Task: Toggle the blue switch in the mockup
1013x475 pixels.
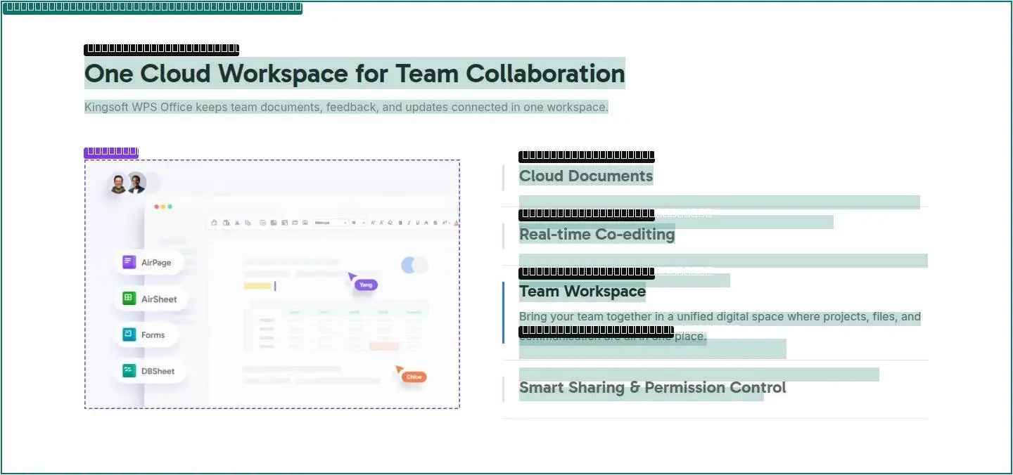Action: (414, 265)
